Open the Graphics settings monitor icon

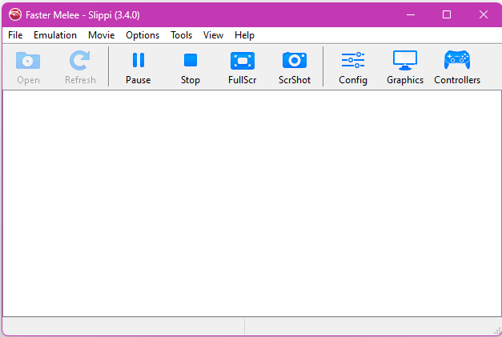404,61
